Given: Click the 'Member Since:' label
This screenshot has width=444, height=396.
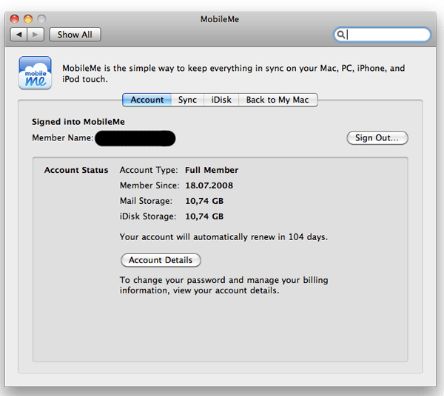Looking at the screenshot, I should [149, 185].
